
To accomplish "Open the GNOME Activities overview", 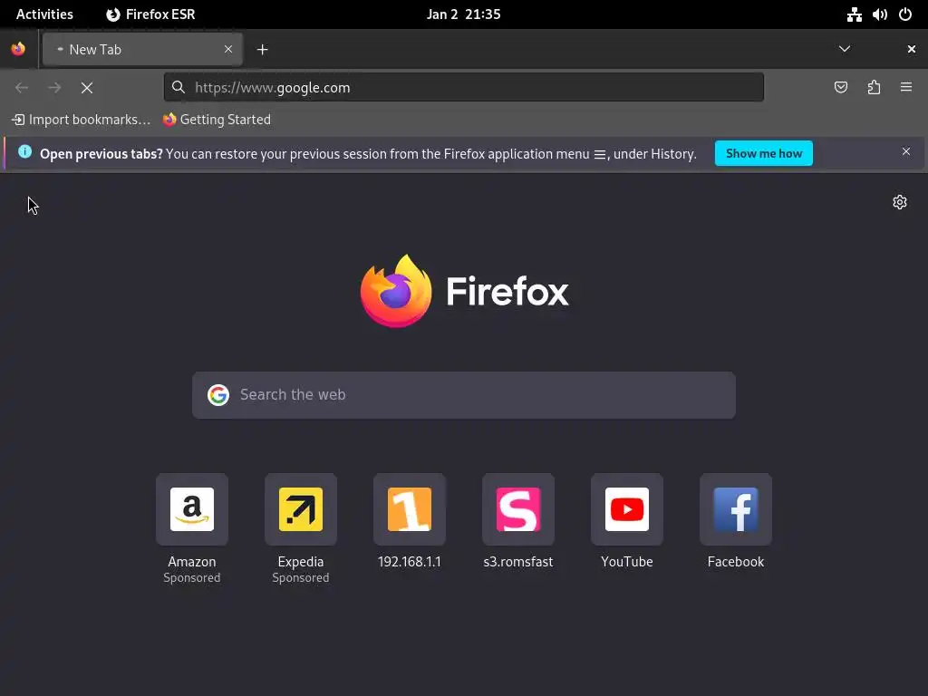I will point(44,14).
